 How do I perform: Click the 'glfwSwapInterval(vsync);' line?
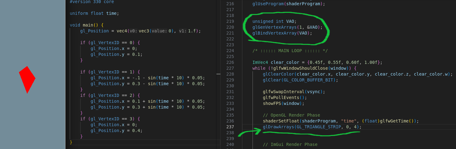[294, 92]
